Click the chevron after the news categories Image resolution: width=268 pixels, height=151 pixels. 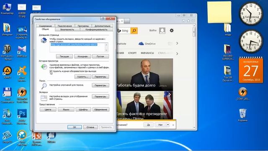(177, 54)
